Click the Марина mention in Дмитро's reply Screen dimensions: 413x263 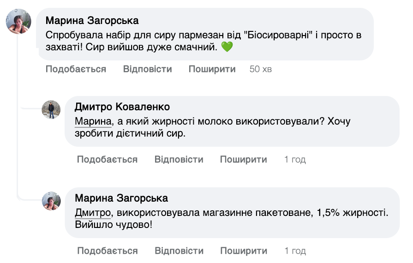tap(93, 122)
